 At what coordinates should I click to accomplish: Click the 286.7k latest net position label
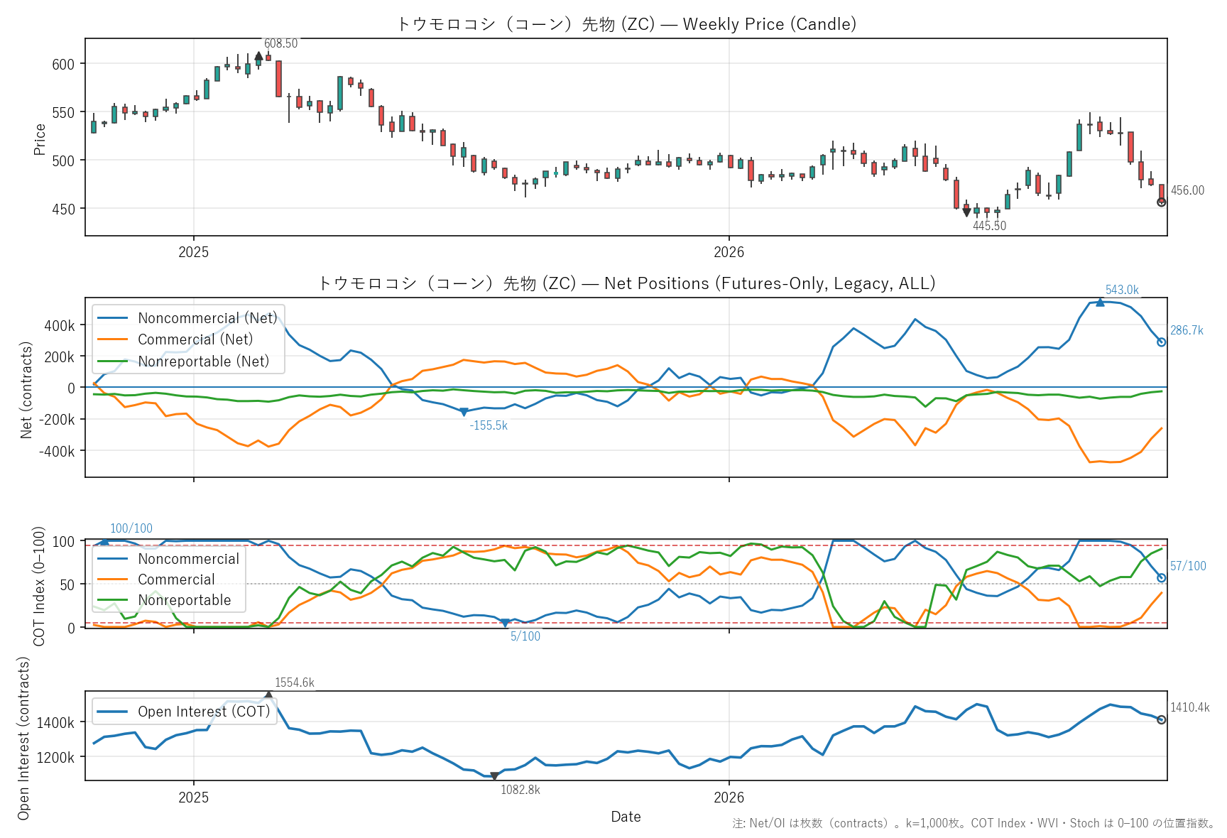(1187, 331)
